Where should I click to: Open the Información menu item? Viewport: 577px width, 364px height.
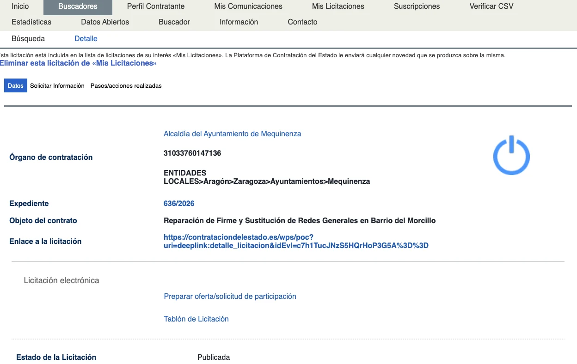(239, 22)
